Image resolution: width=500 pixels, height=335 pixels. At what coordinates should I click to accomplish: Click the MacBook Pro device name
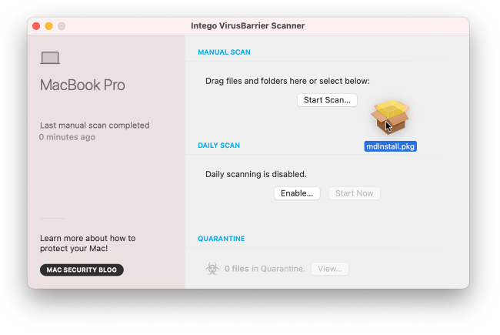click(82, 85)
